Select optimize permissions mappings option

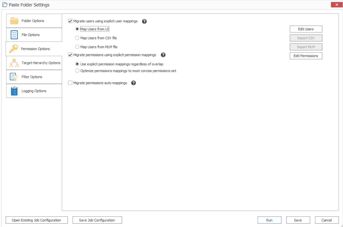point(77,71)
